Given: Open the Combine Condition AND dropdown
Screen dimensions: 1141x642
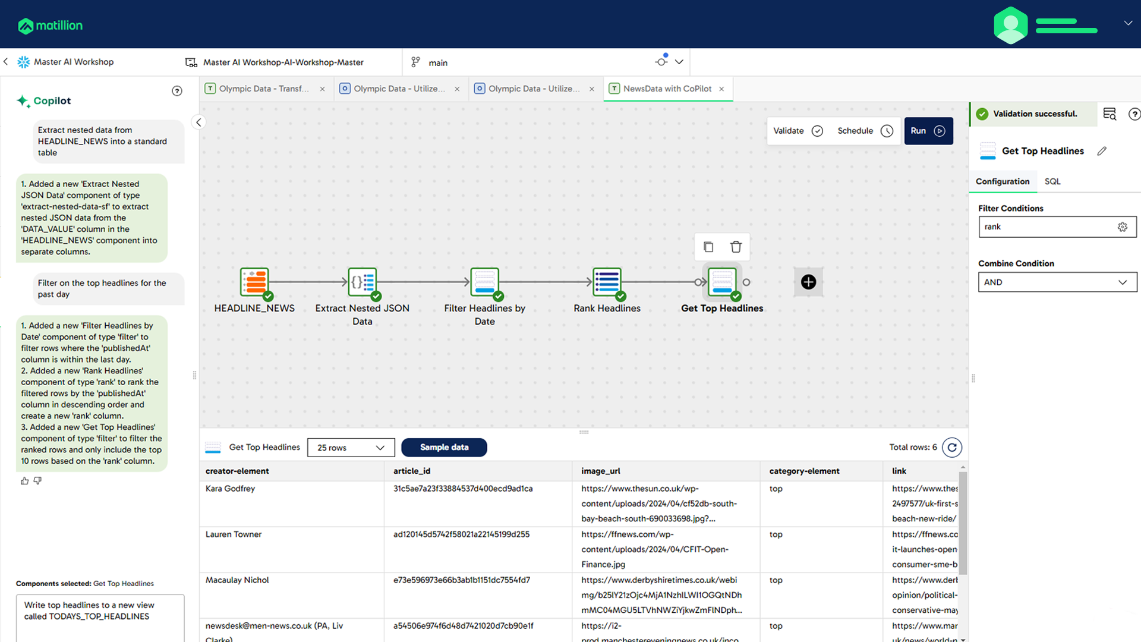Looking at the screenshot, I should (x=1056, y=282).
